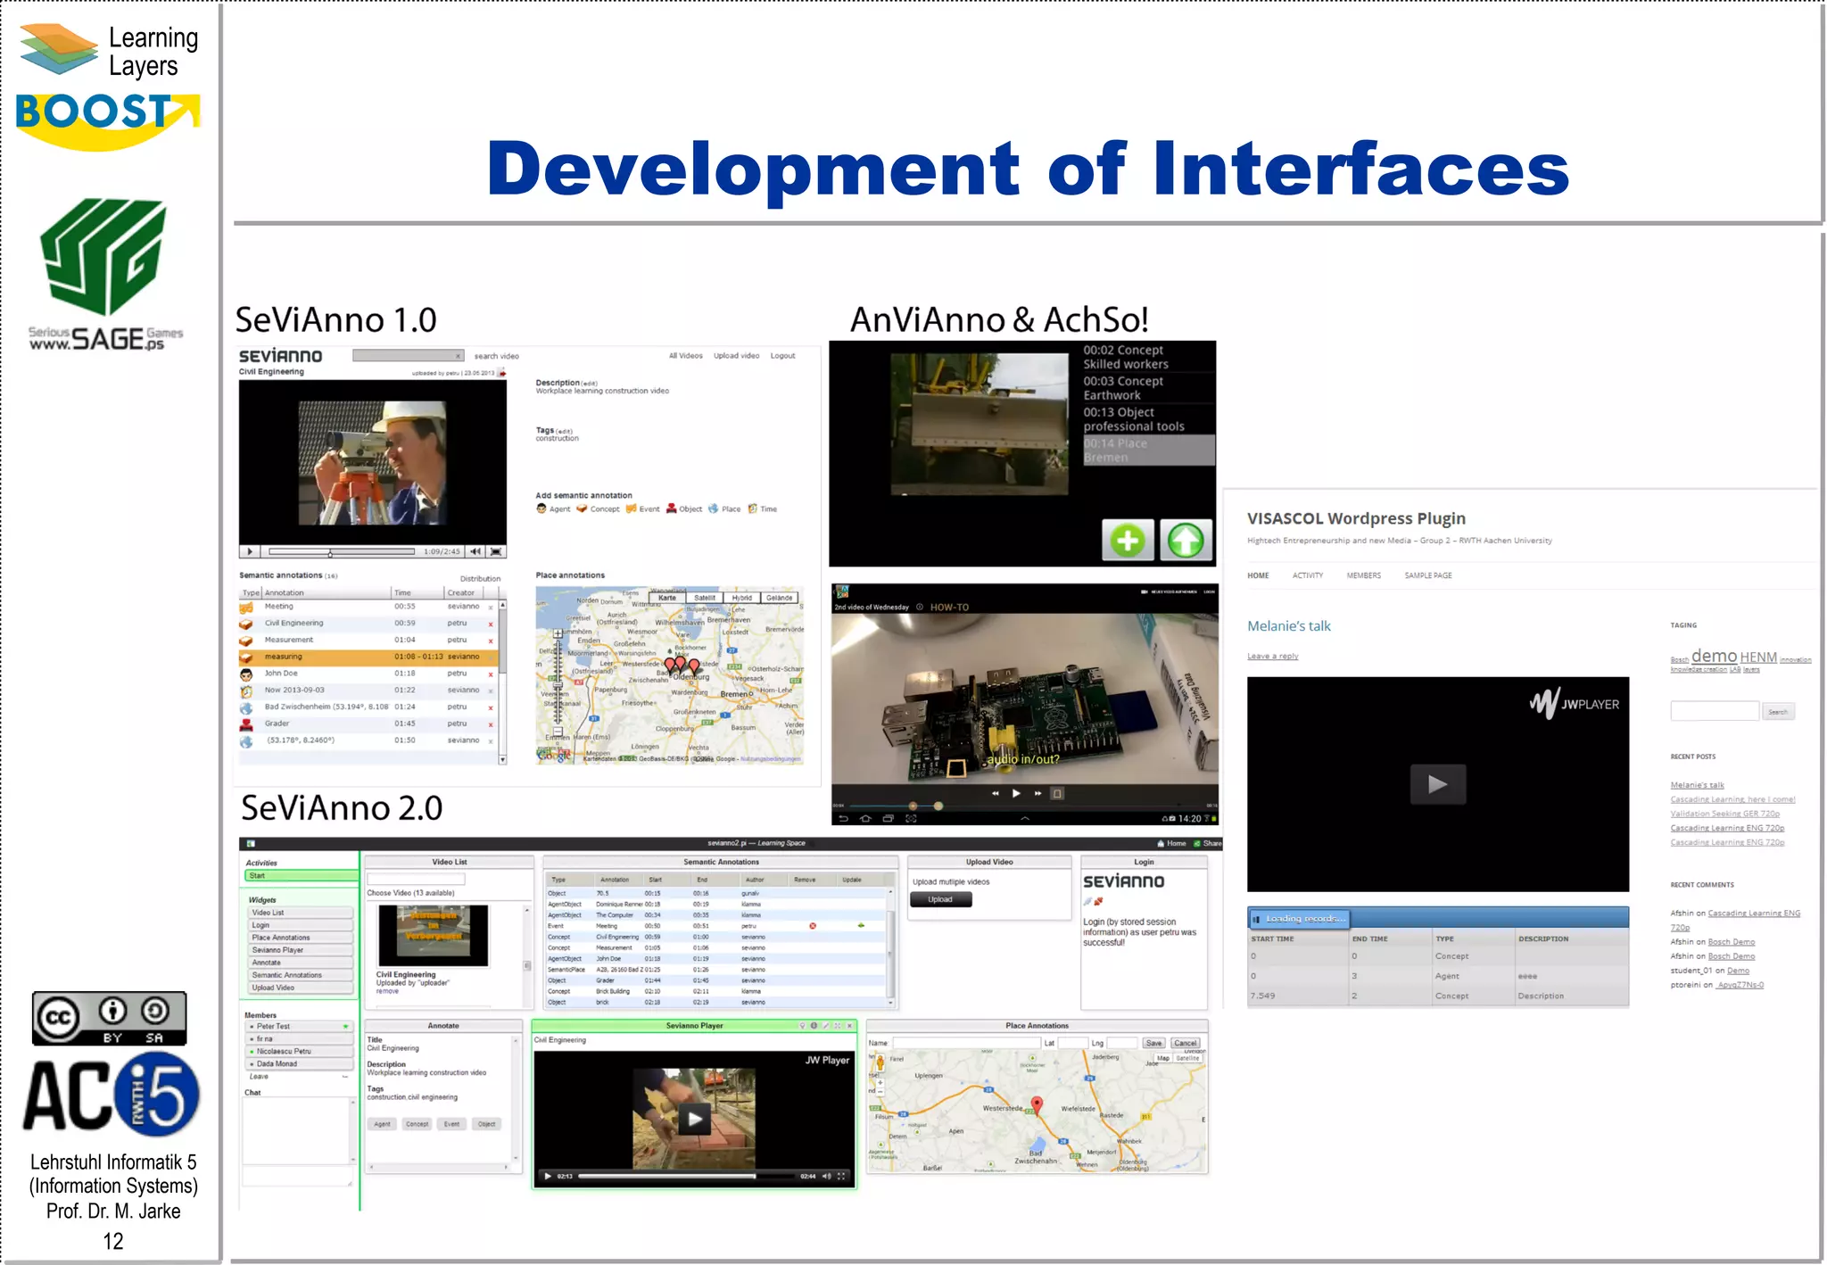This screenshot has height=1265, width=1827.
Task: Open the ACTIVITY menu in VISASCOL
Action: pos(1307,575)
